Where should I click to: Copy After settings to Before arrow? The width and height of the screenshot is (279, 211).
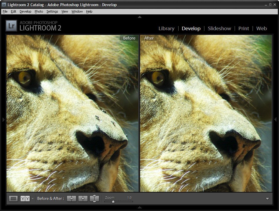(x=83, y=198)
